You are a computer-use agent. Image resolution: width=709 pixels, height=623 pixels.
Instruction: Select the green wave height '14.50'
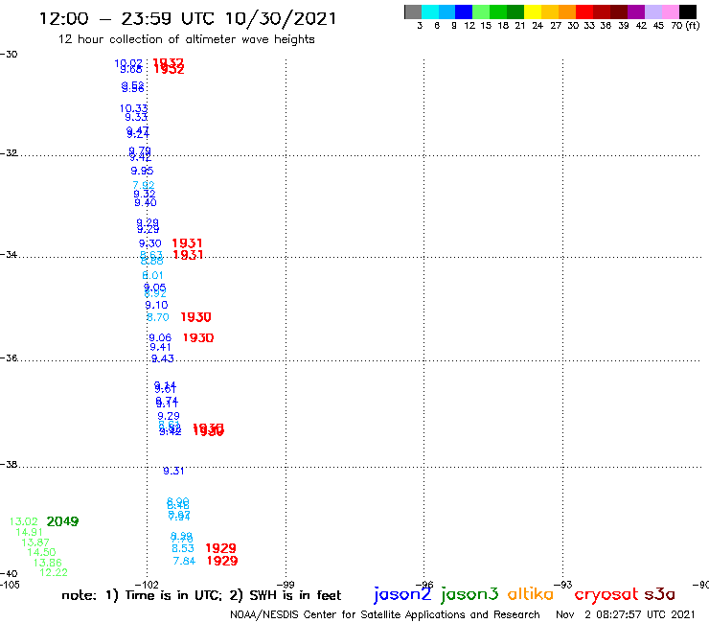(x=41, y=552)
